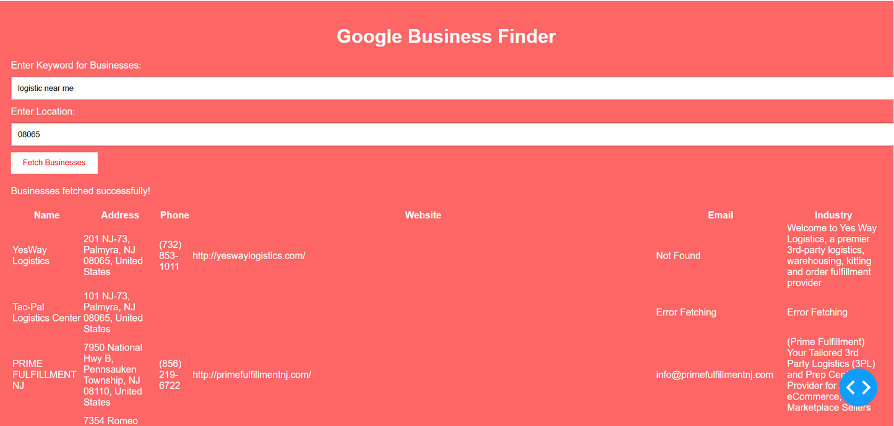
Task: Select the (856) 219-6722 phone number
Action: click(x=170, y=374)
